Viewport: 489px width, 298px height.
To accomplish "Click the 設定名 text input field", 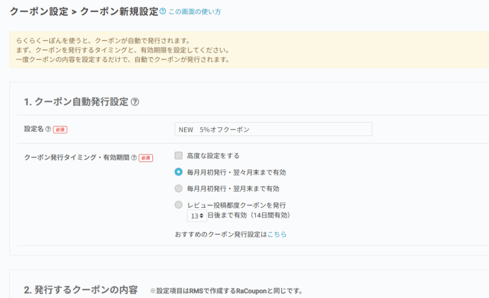I will tap(273, 129).
